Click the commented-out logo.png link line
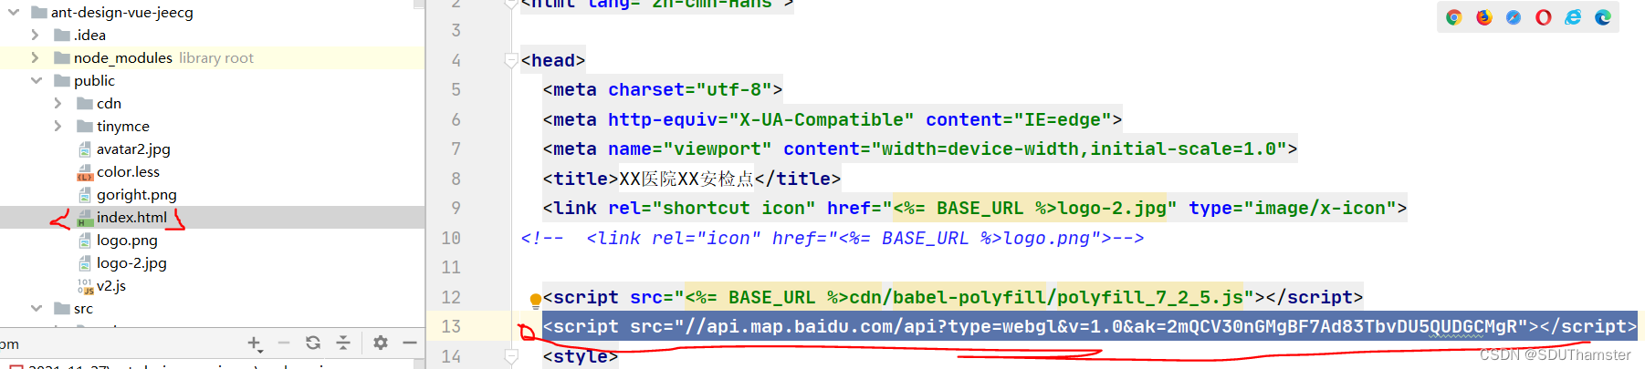 [x=832, y=239]
